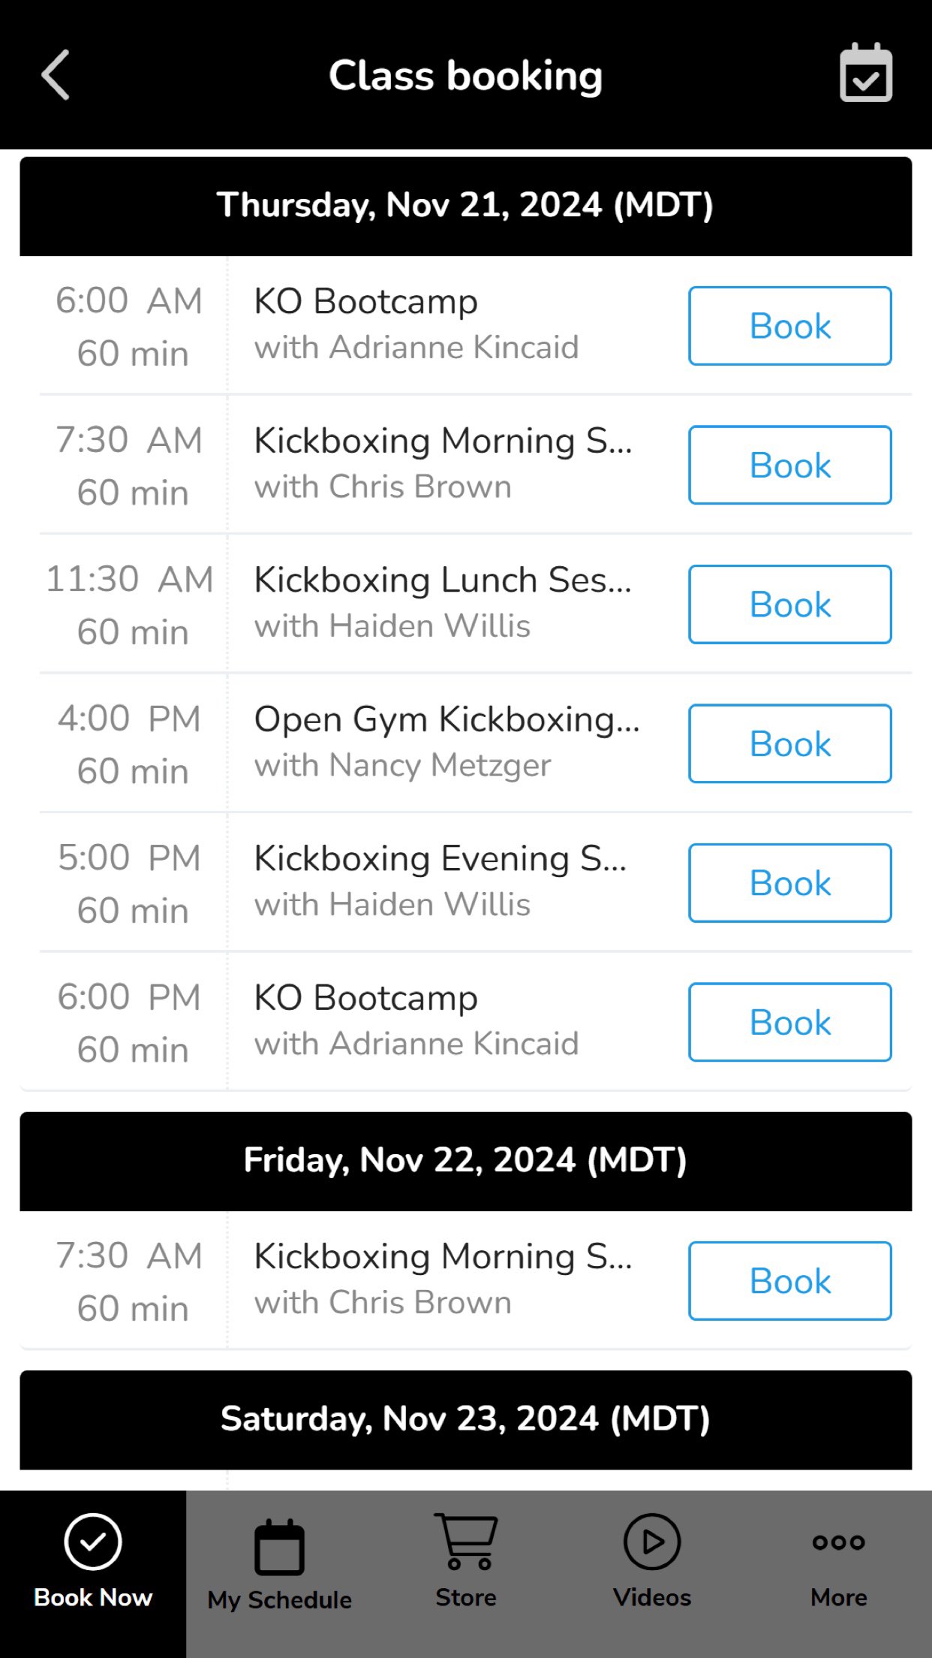Open My Schedule calendar icon
This screenshot has width=932, height=1658.
(x=279, y=1548)
